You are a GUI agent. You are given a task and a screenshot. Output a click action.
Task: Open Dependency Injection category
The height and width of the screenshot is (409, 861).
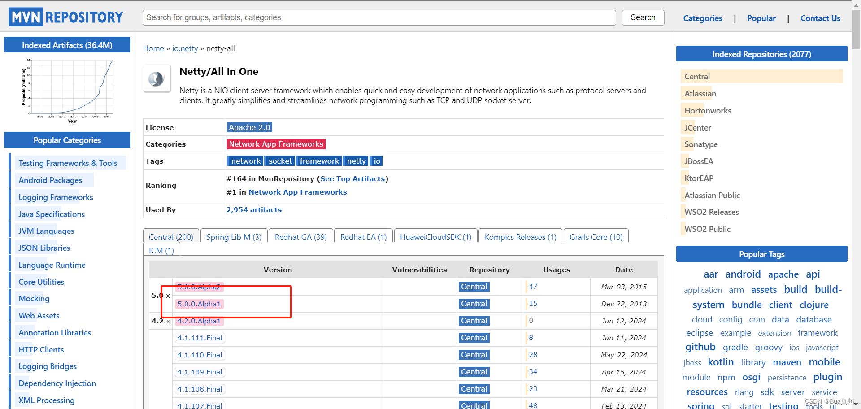click(x=57, y=383)
